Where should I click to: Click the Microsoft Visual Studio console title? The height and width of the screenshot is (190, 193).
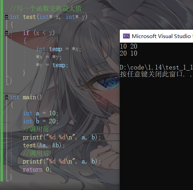[x=162, y=36]
